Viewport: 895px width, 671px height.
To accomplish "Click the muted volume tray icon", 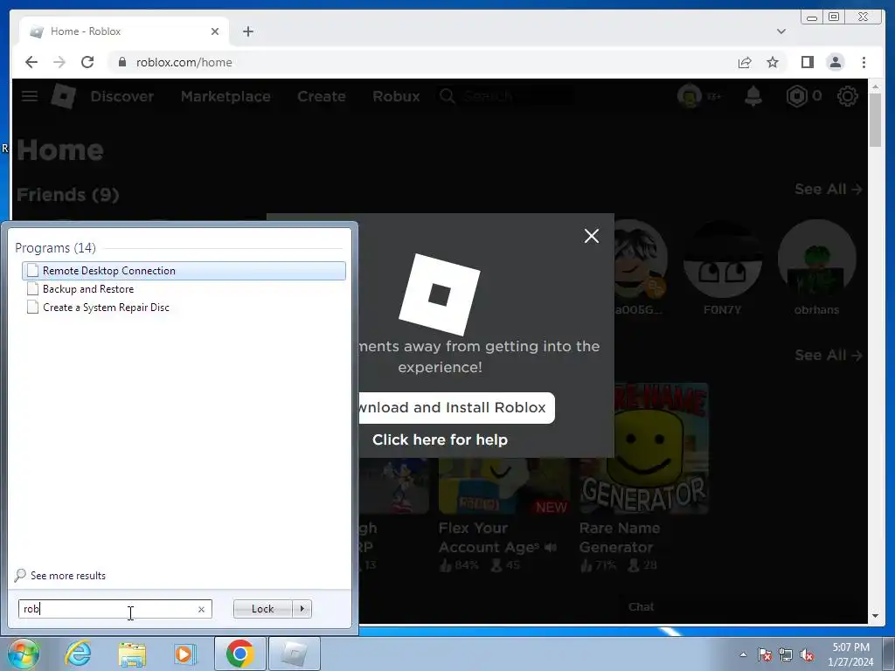I will click(x=807, y=654).
